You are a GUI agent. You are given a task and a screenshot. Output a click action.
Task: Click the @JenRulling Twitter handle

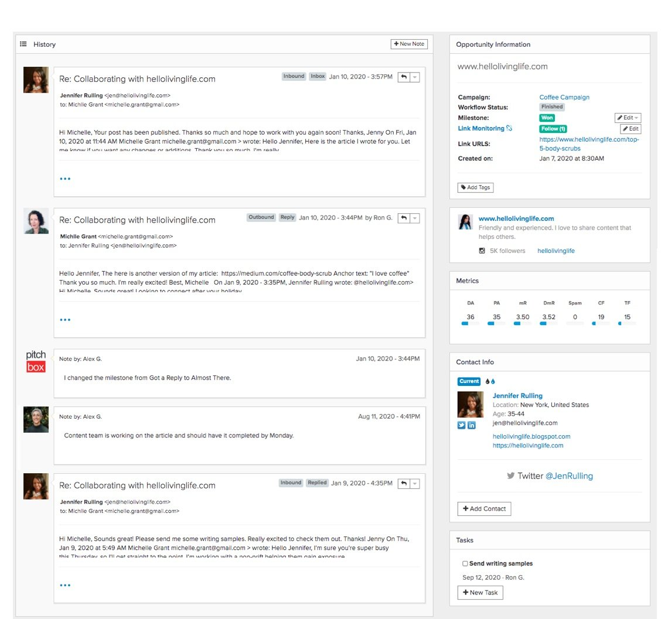569,476
